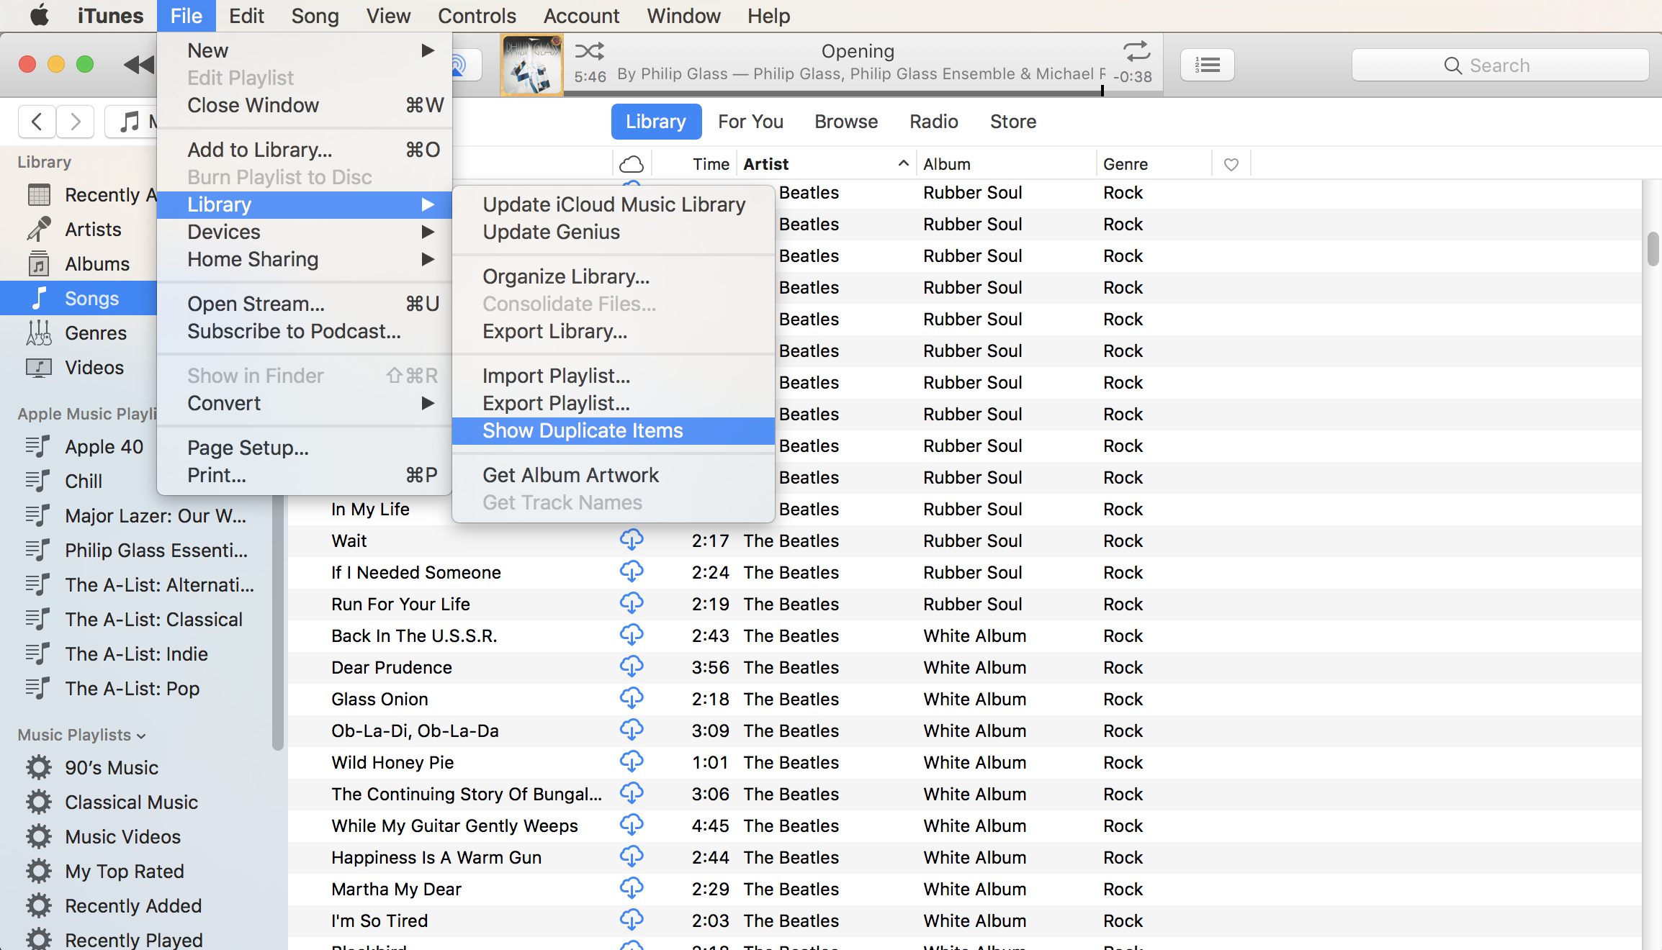Image resolution: width=1662 pixels, height=950 pixels.
Task: Select Songs in the Library sidebar
Action: (x=92, y=298)
